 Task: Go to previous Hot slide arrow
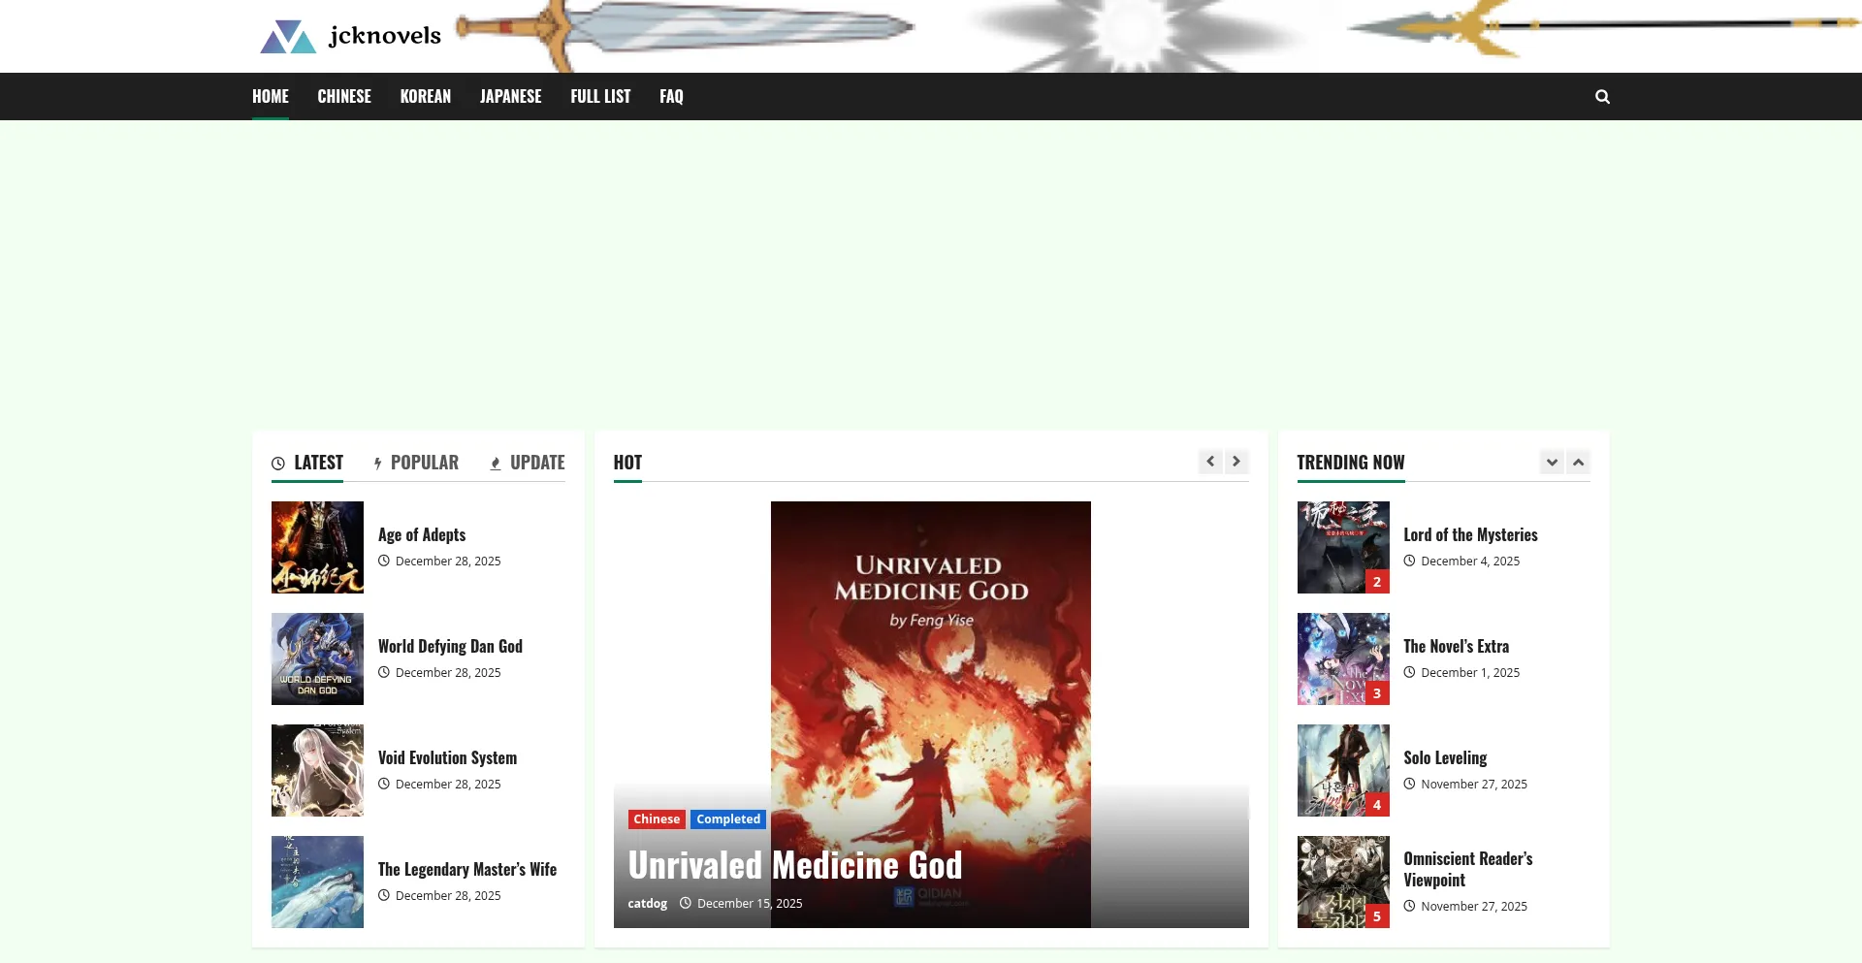pos(1210,462)
